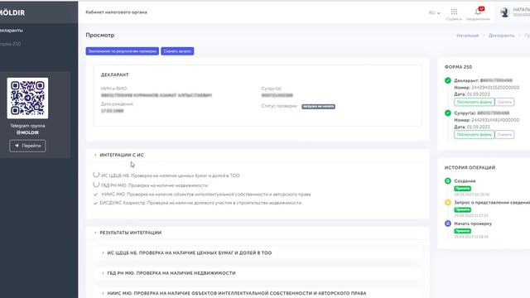
Task: Go to Начальная breadcrumb link
Action: tap(467, 36)
